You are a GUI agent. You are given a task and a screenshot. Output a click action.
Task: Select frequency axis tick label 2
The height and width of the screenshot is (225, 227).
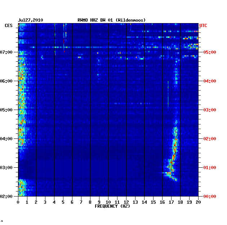[x=36, y=202]
